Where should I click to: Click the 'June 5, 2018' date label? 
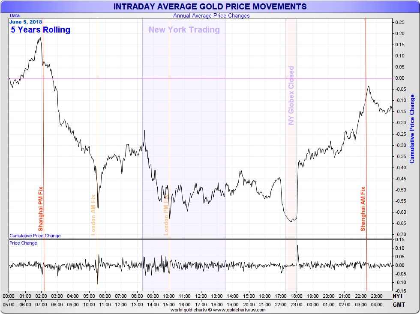click(x=26, y=22)
